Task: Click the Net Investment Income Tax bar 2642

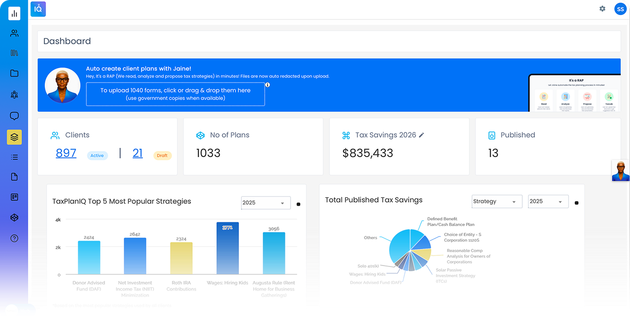Action: 135,256
